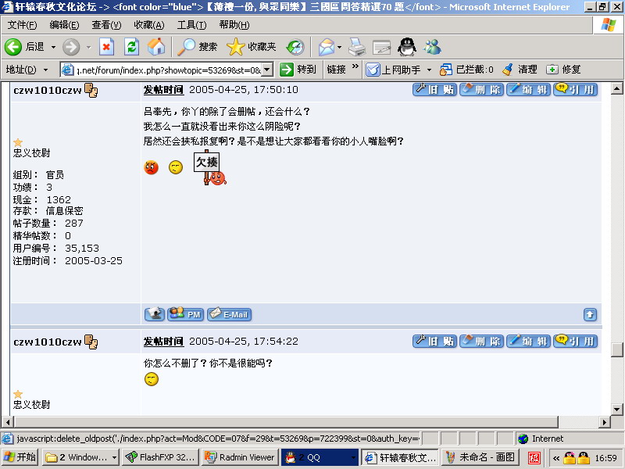The width and height of the screenshot is (625, 469).
Task: Click 修复 repair icon
Action: tap(552, 70)
